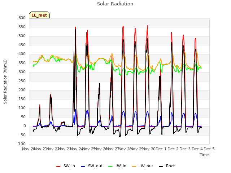The width and height of the screenshot is (231, 173).
Task: Click the -50 y-axis tick label
Action: tap(22, 135)
